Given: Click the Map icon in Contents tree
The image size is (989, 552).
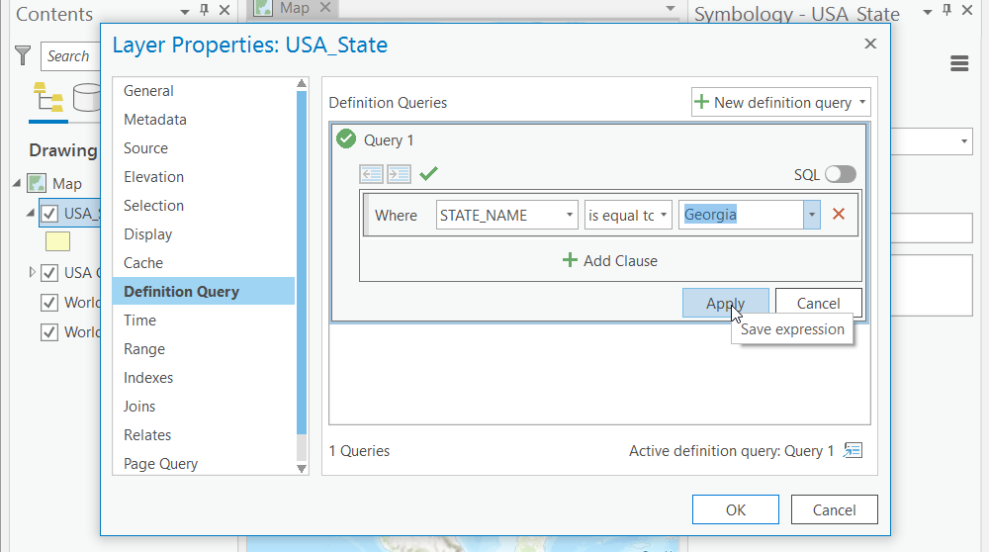Looking at the screenshot, I should (38, 184).
